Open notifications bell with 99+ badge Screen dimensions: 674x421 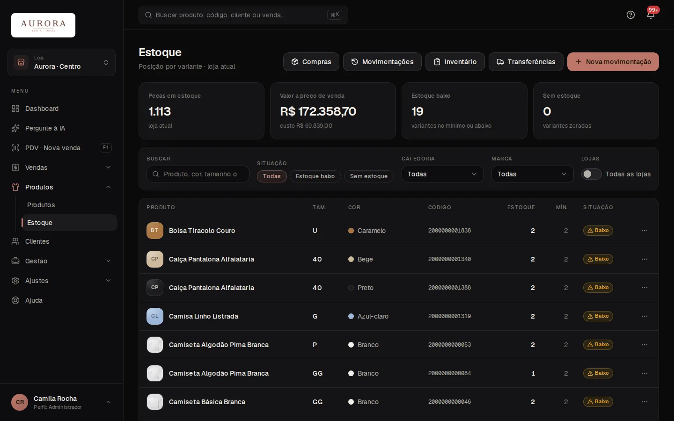[x=651, y=15]
